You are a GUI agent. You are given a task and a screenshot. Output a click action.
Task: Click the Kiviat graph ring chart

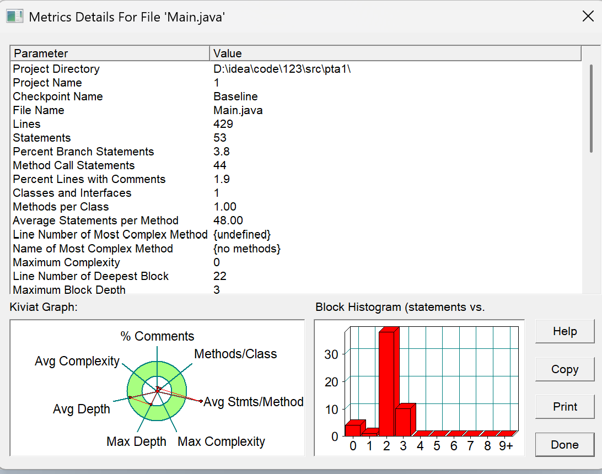157,391
